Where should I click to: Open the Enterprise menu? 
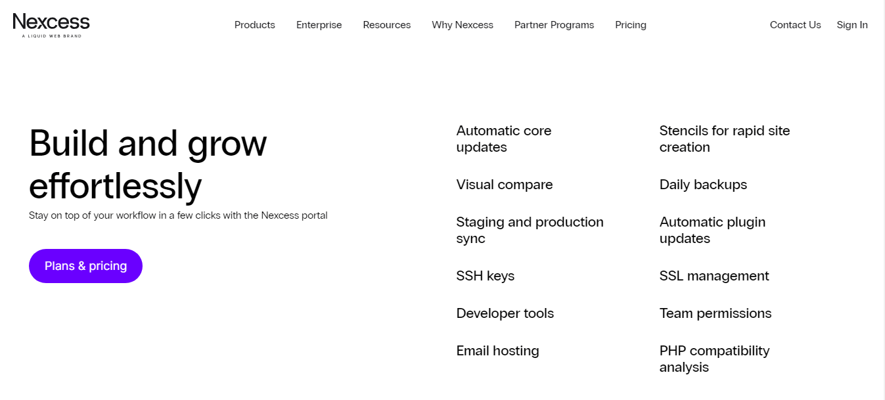coord(319,25)
